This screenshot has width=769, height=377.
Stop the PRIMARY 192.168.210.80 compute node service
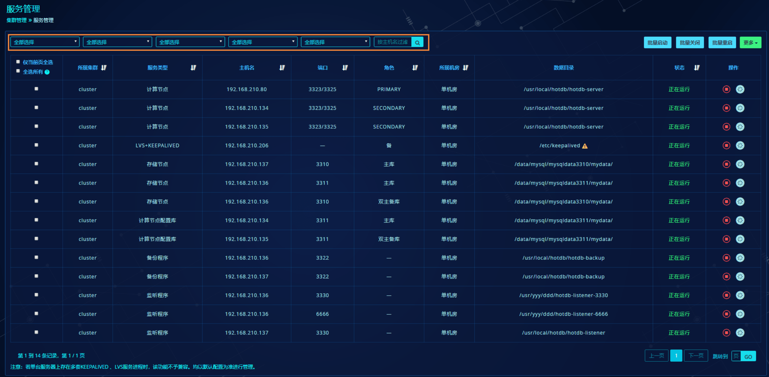click(726, 89)
